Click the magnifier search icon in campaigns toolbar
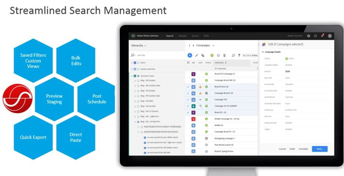This screenshot has width=344, height=176. point(233,55)
